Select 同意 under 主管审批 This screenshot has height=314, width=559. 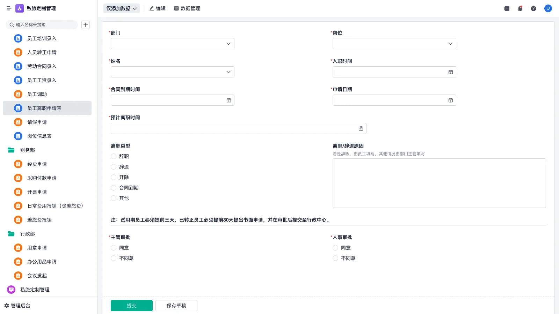(x=114, y=248)
